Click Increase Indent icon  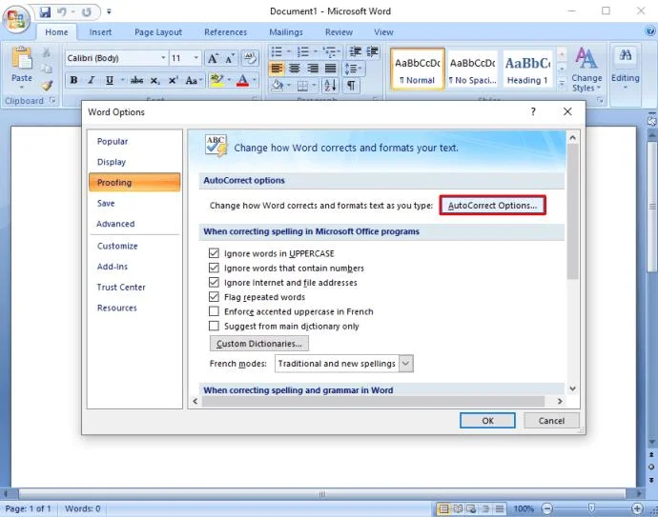[373, 51]
